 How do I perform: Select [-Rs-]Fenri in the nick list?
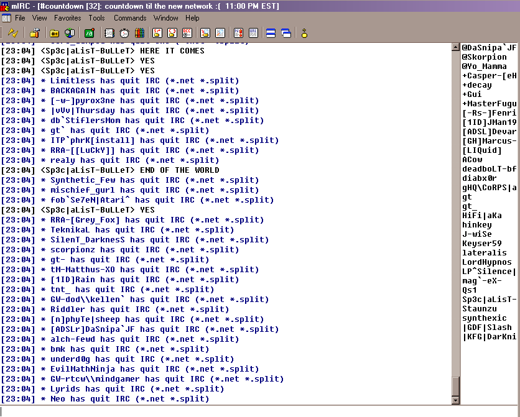[489, 113]
